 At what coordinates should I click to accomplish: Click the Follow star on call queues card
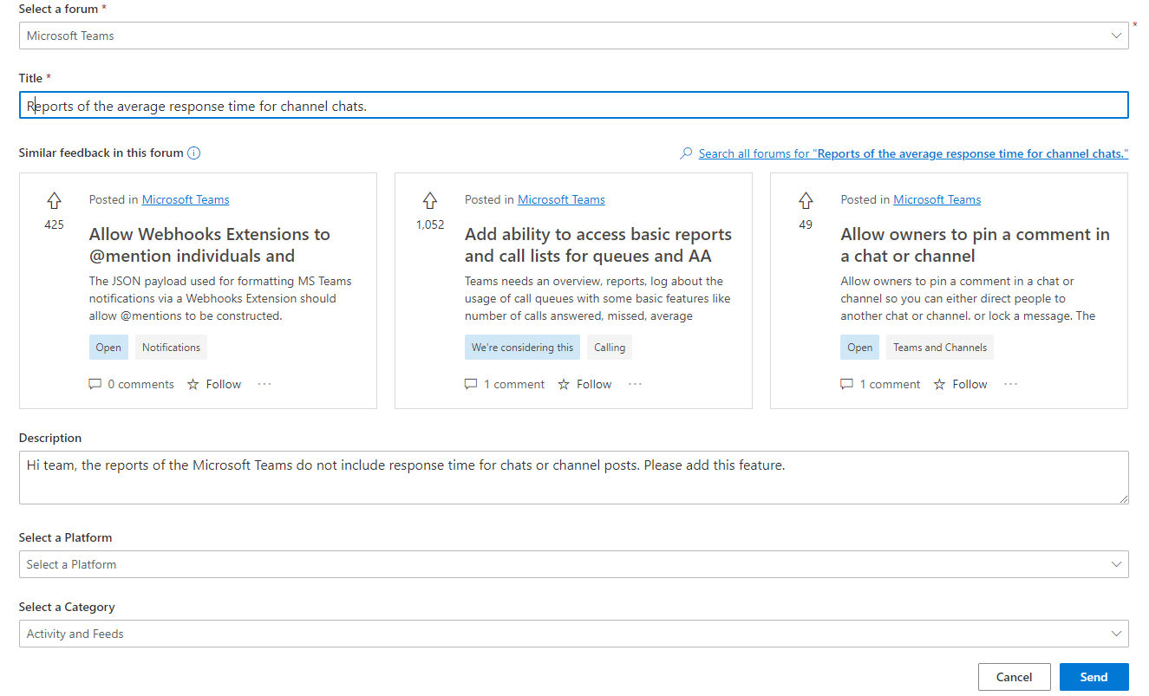pos(564,384)
